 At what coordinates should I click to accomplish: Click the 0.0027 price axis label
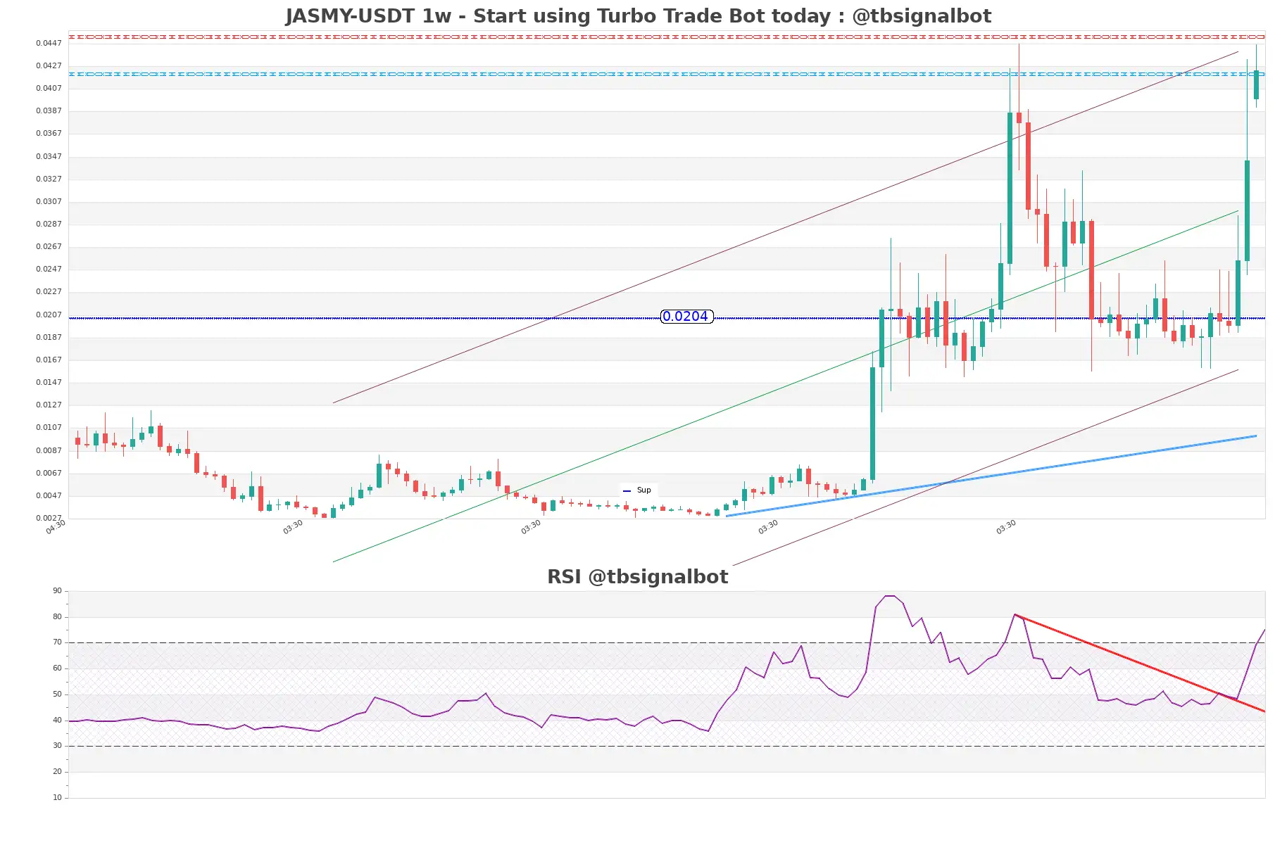(49, 518)
